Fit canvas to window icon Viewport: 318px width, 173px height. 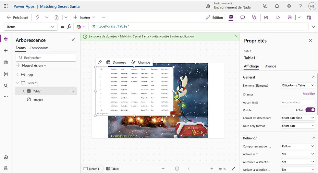click(x=233, y=168)
